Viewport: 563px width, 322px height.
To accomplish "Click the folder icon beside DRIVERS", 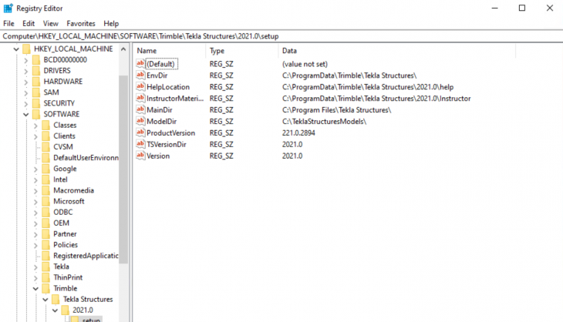I will [36, 71].
